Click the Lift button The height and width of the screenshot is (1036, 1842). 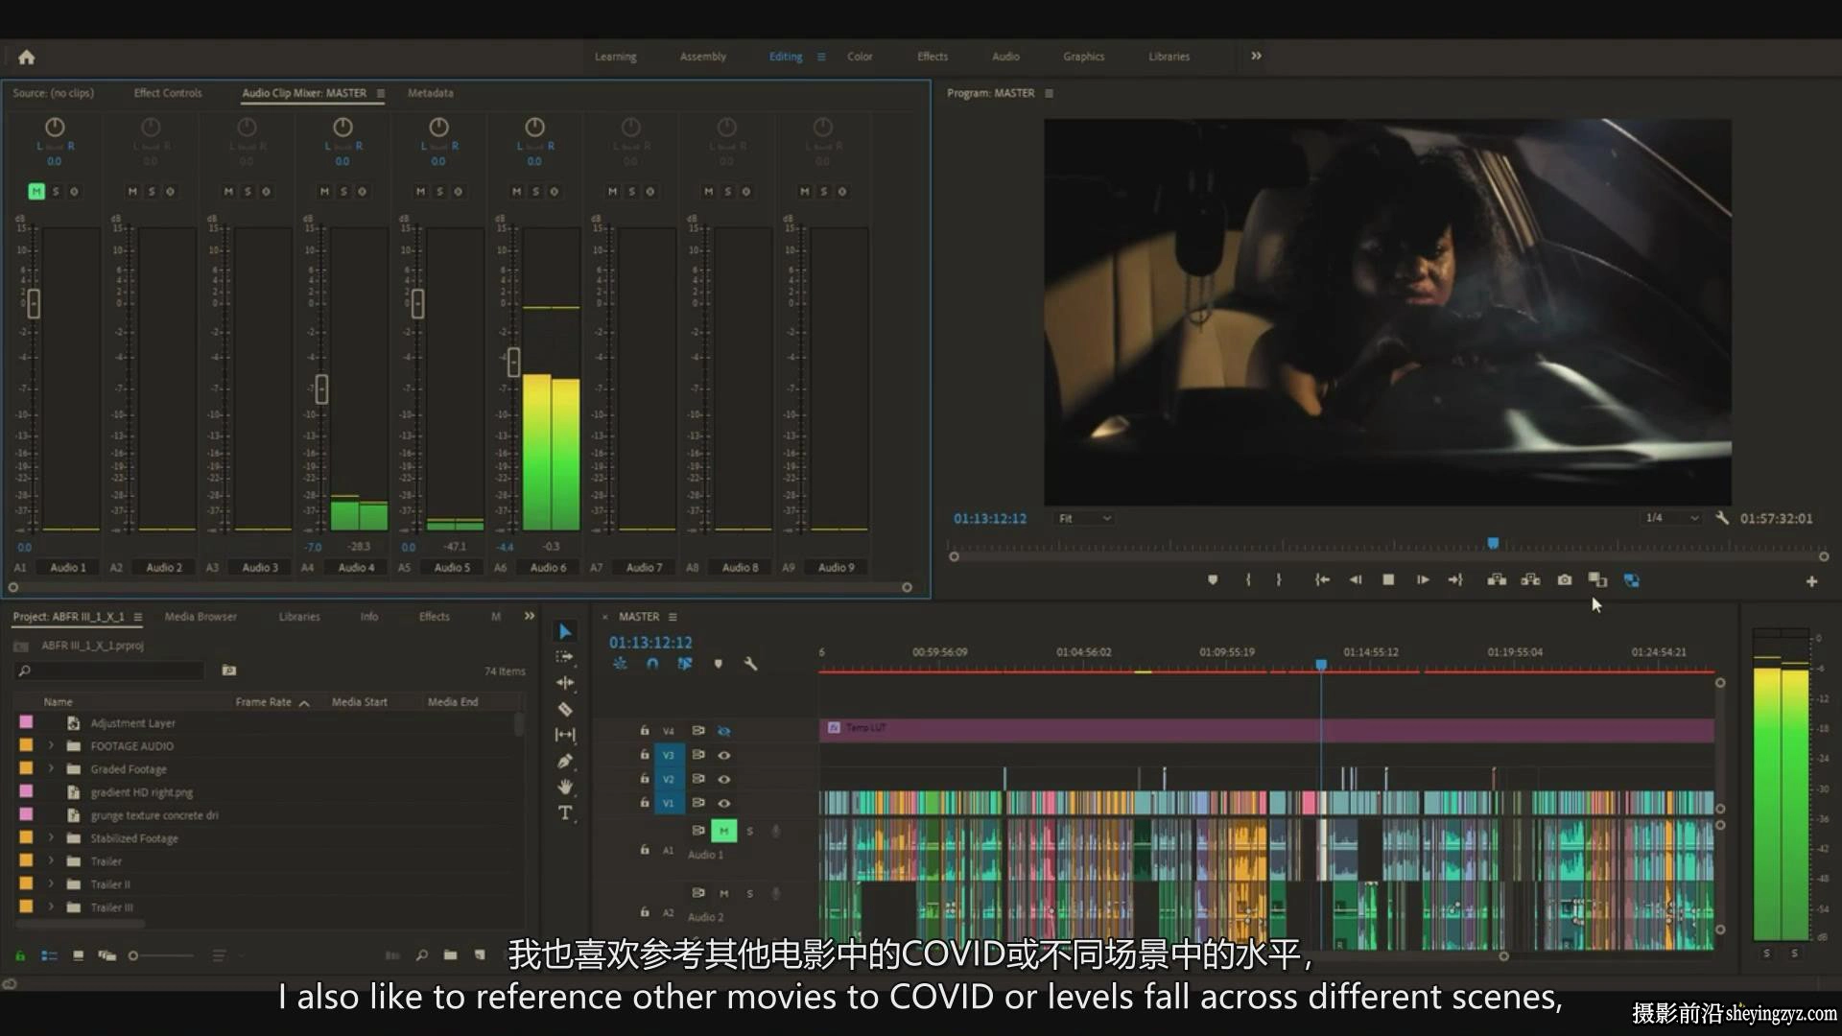[x=1497, y=580]
